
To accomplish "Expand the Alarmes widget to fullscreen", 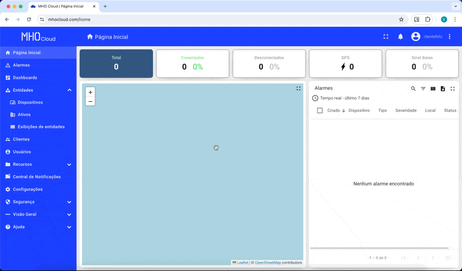I will (452, 88).
